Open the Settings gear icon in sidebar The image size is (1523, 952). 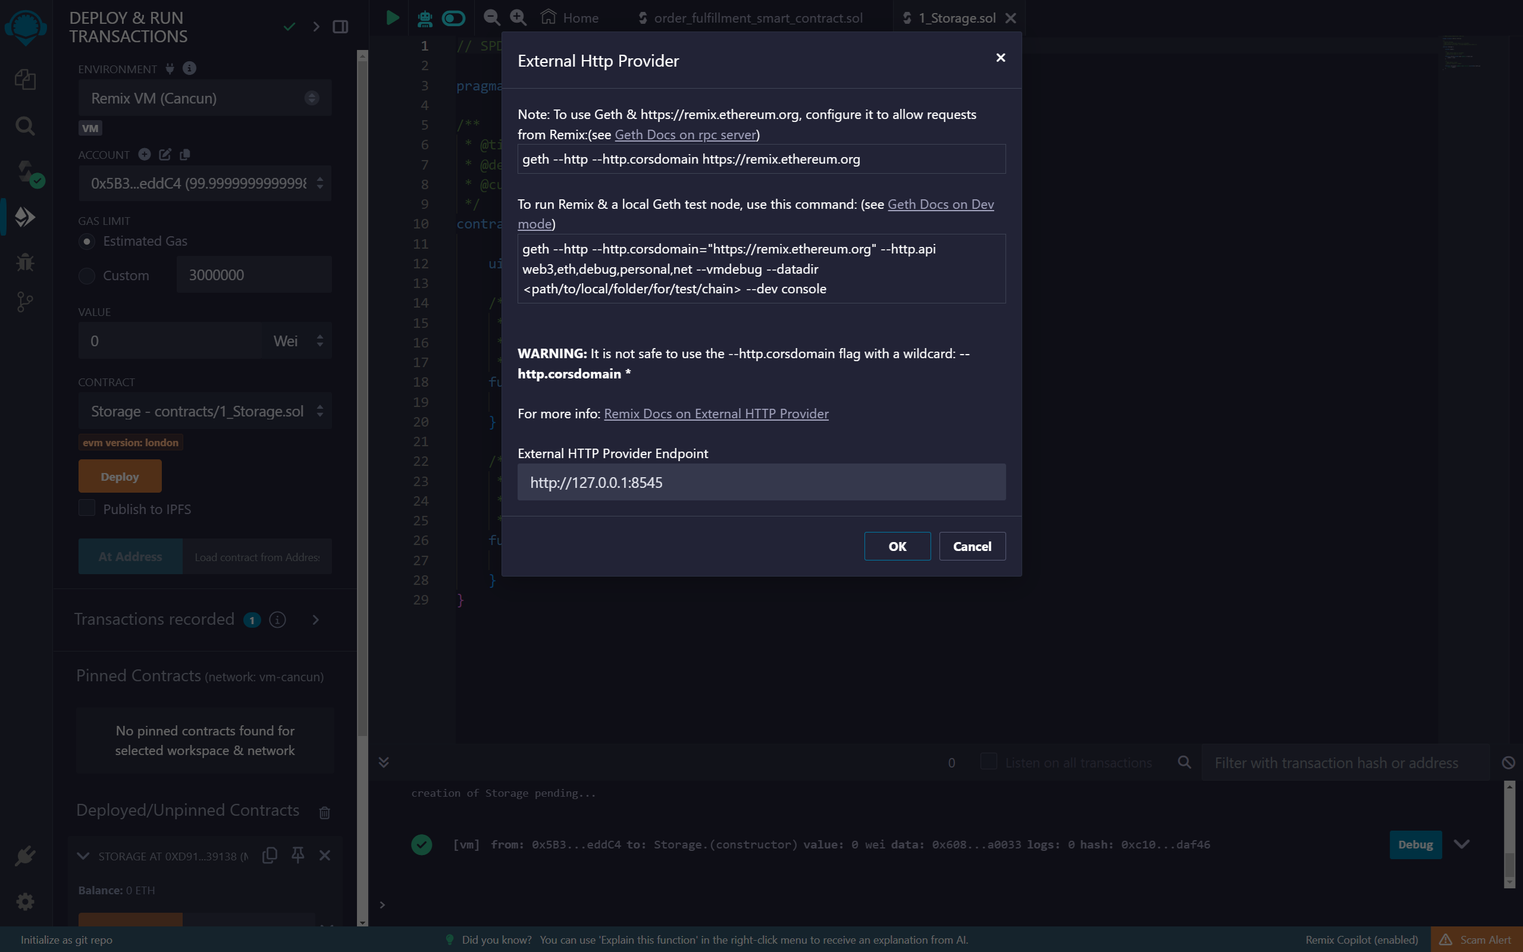pos(25,901)
